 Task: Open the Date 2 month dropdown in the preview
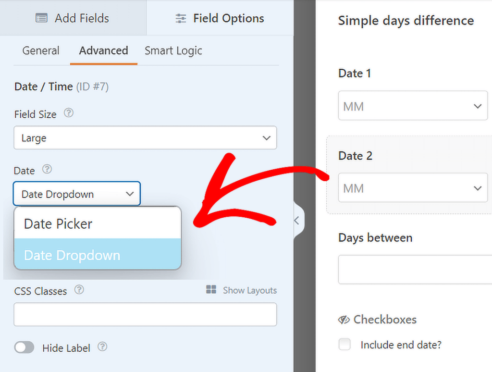pos(412,188)
